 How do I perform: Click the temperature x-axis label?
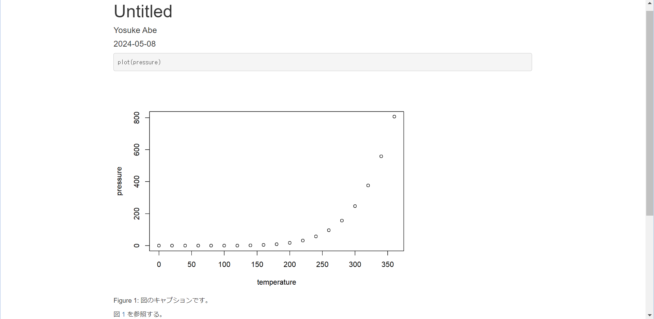(x=276, y=282)
